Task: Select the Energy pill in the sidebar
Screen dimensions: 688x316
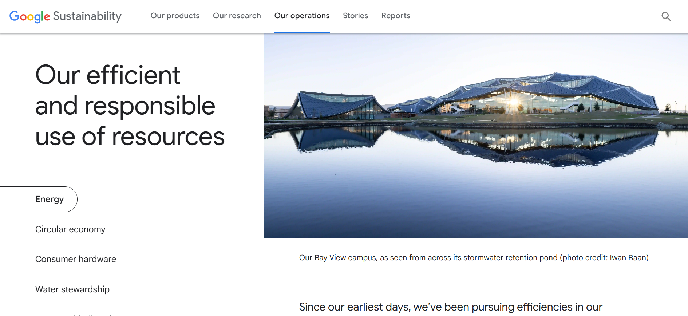Action: click(x=50, y=199)
